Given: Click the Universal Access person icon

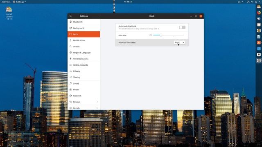Looking at the screenshot, I should point(70,59).
